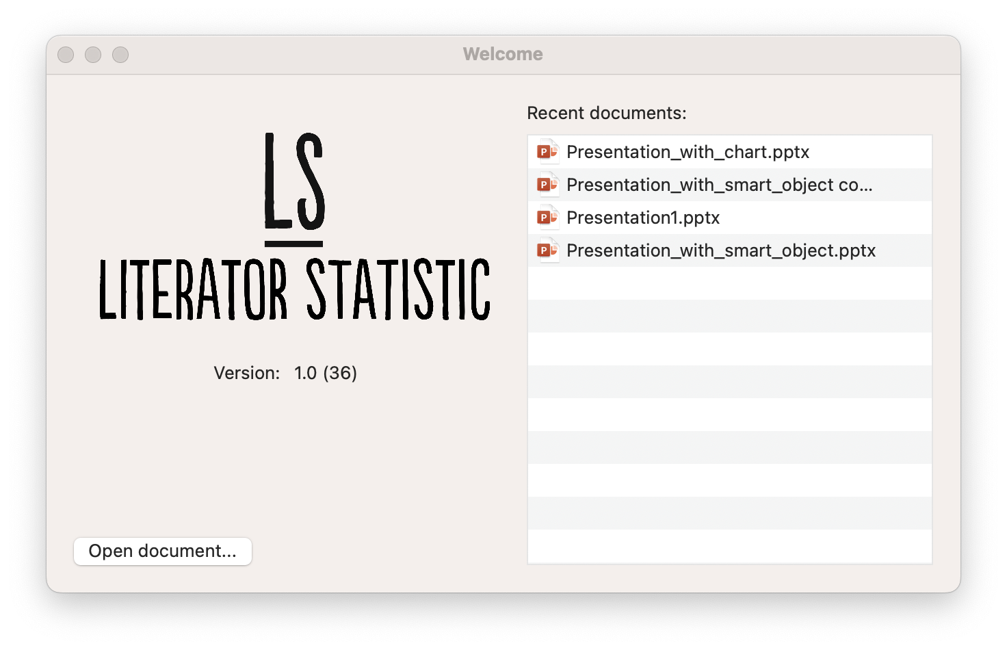1007x650 pixels.
Task: Choose Presentation1.pptx in the recent list
Action: (643, 218)
